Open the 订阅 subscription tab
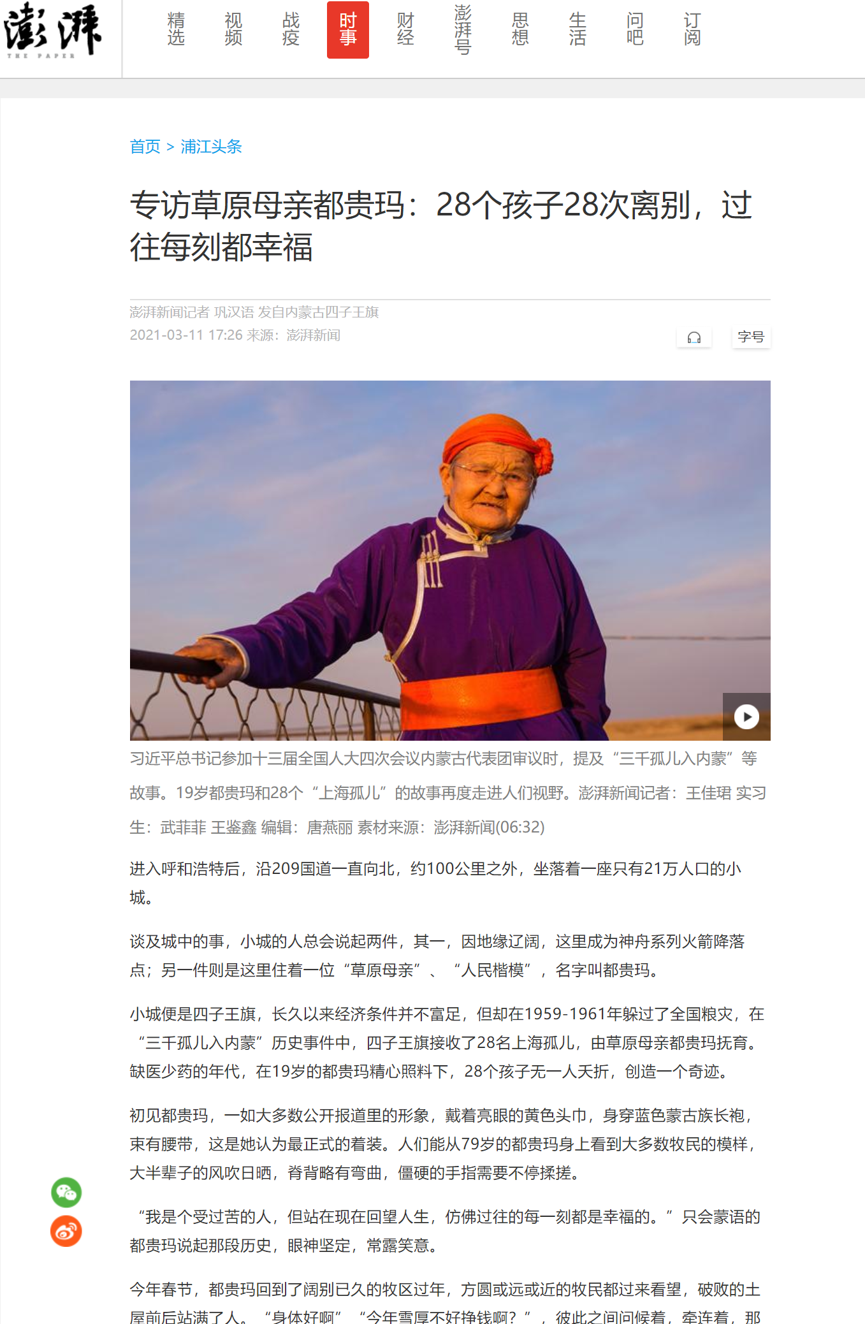Viewport: 865px width, 1324px height. tap(692, 30)
